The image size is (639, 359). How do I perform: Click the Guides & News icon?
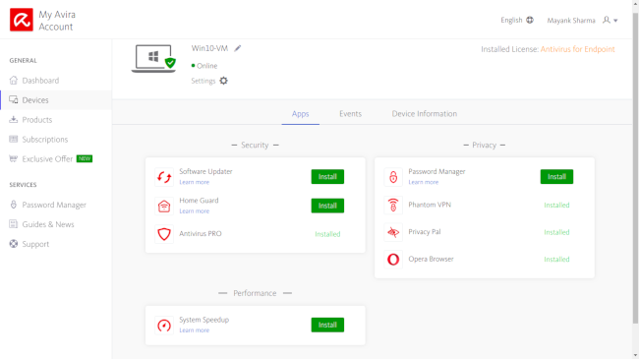point(14,224)
